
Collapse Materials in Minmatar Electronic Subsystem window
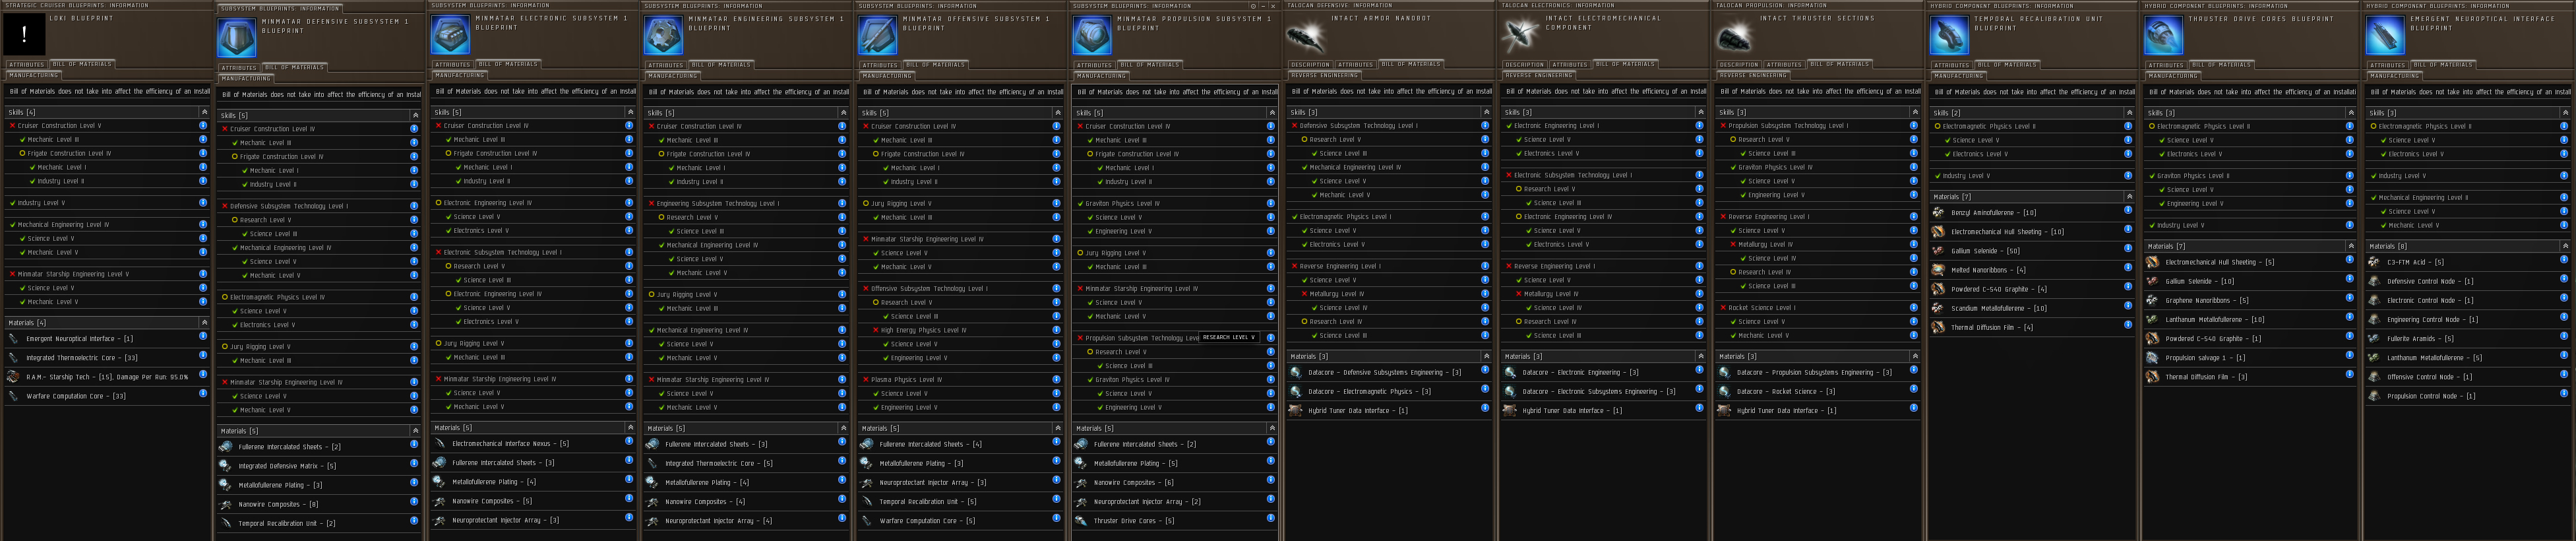(x=630, y=427)
